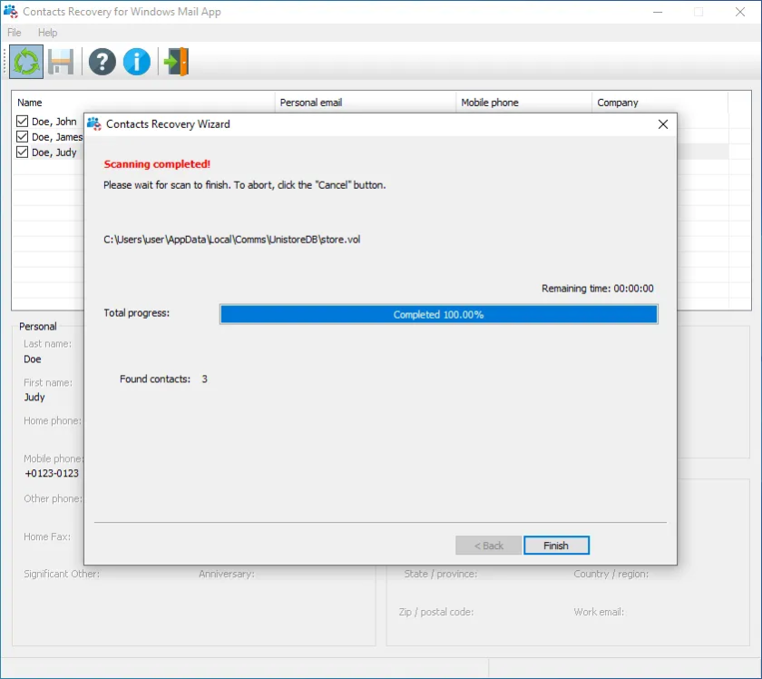
Task: Open the File menu
Action: click(x=15, y=33)
